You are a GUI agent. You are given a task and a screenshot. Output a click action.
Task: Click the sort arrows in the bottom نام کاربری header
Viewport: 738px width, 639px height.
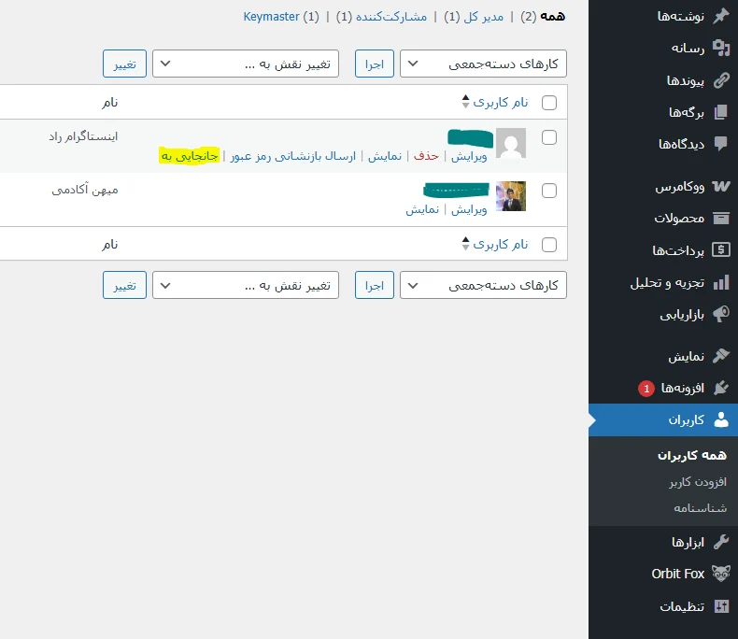coord(465,243)
